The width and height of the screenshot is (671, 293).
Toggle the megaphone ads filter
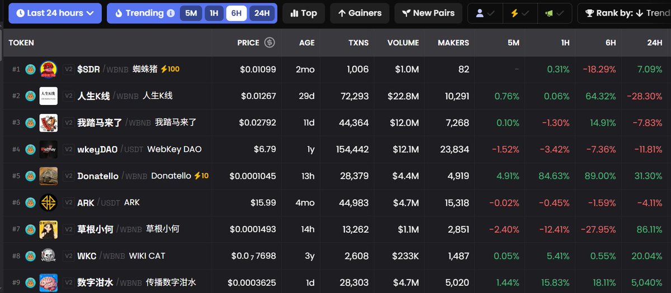[555, 13]
